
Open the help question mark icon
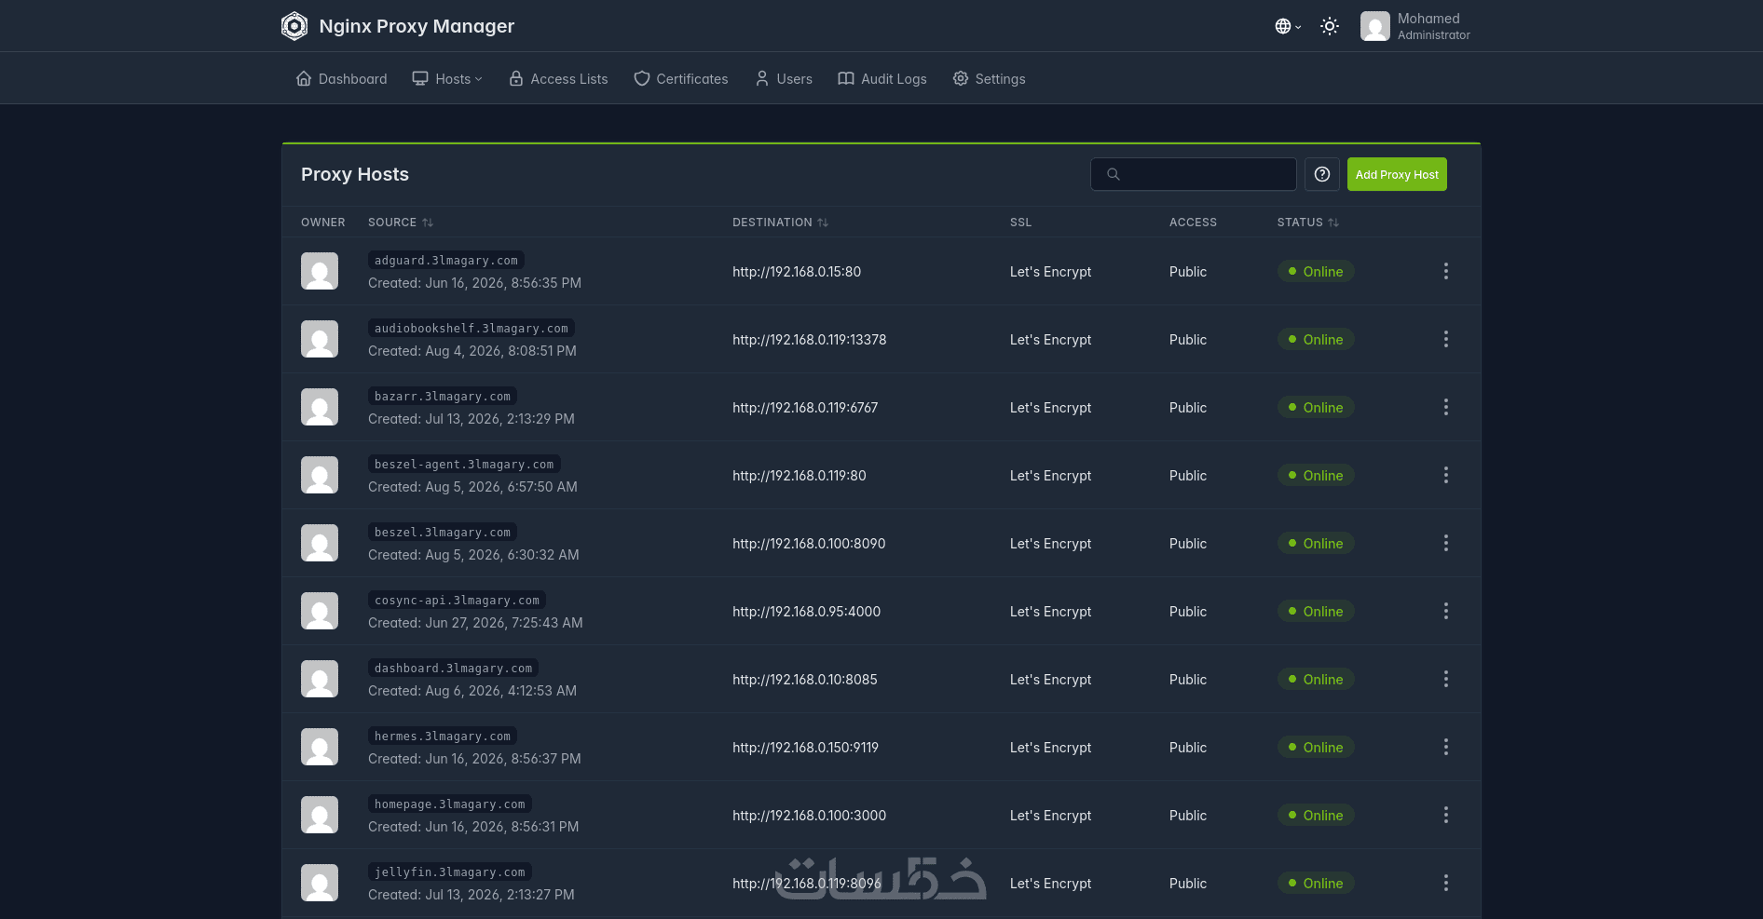[1322, 174]
